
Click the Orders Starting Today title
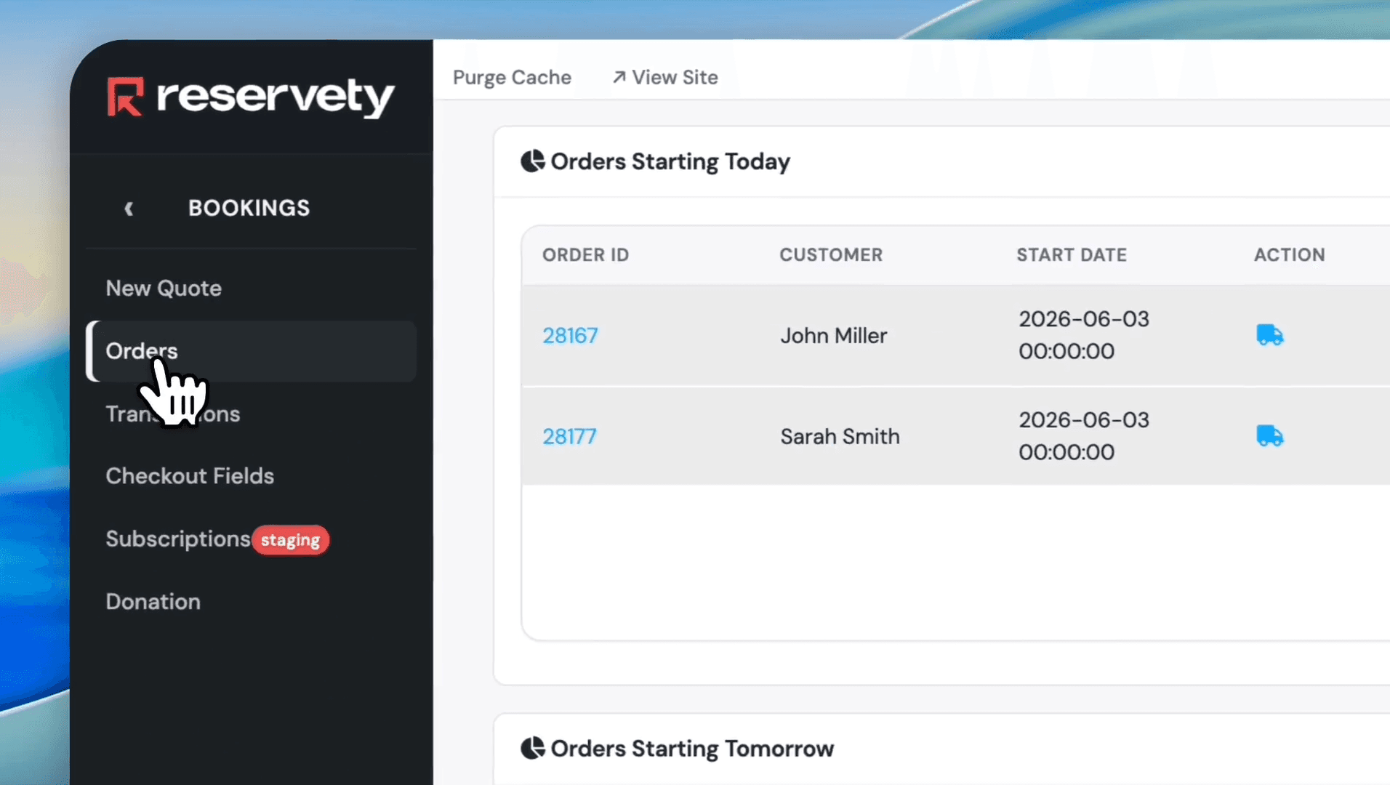click(x=670, y=161)
